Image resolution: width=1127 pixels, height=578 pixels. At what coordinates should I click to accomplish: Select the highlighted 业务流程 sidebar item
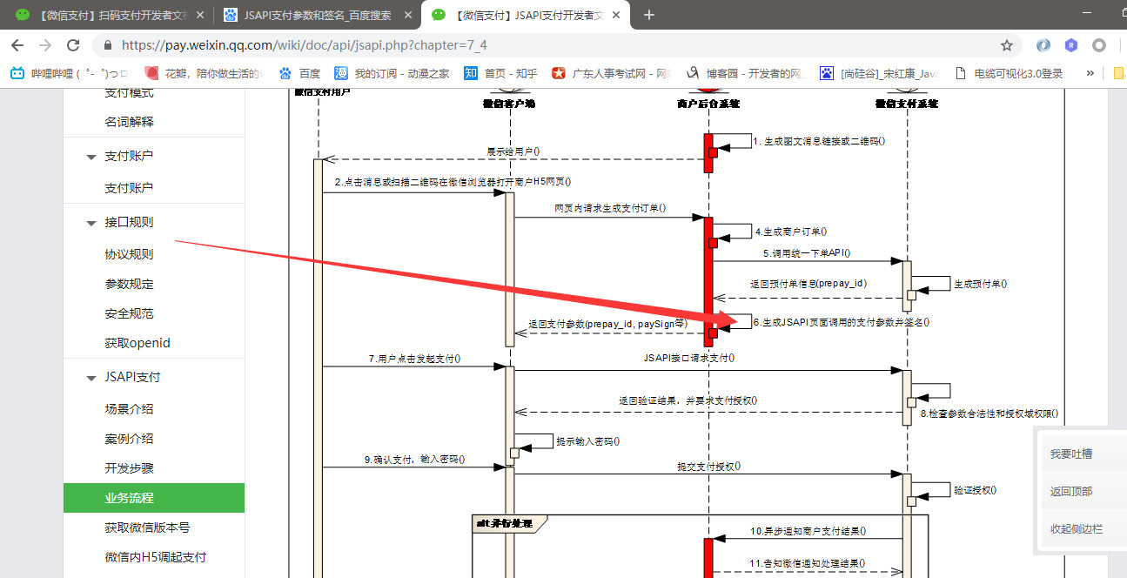point(154,498)
